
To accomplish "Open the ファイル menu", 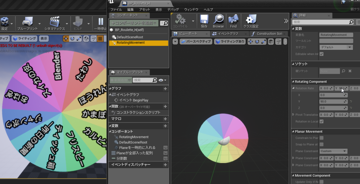I will 116,9.
